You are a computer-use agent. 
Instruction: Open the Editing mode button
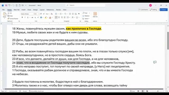pos(154,10)
